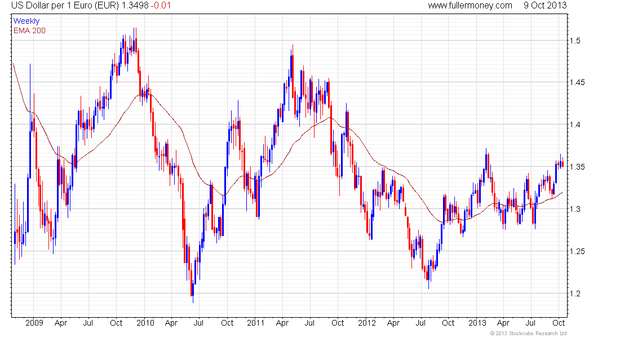Click the 2013 label on time axis
Screen dimensions: 620x338
477,323
